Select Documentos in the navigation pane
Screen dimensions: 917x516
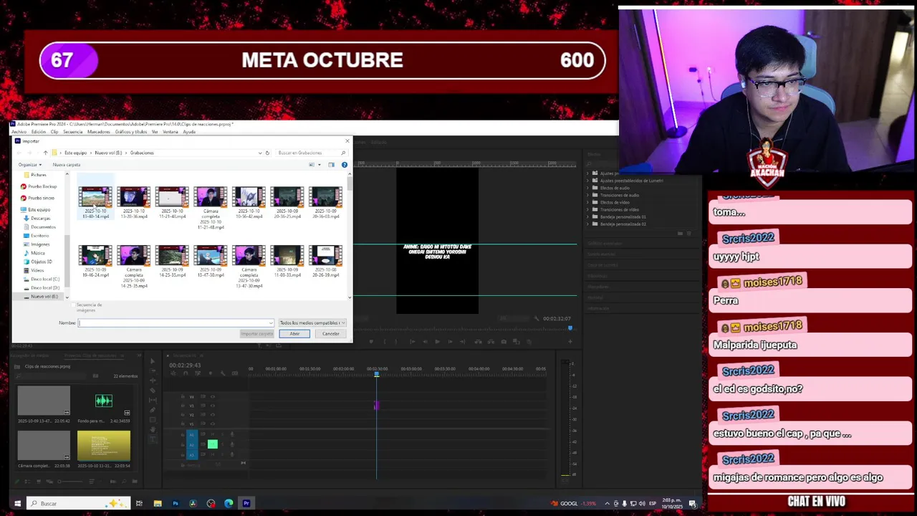[x=43, y=226]
